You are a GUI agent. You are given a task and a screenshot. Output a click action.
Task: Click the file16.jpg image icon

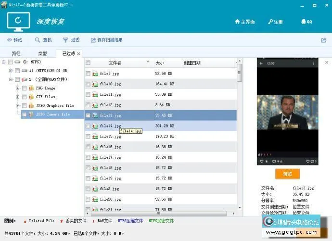pyautogui.click(x=95, y=147)
